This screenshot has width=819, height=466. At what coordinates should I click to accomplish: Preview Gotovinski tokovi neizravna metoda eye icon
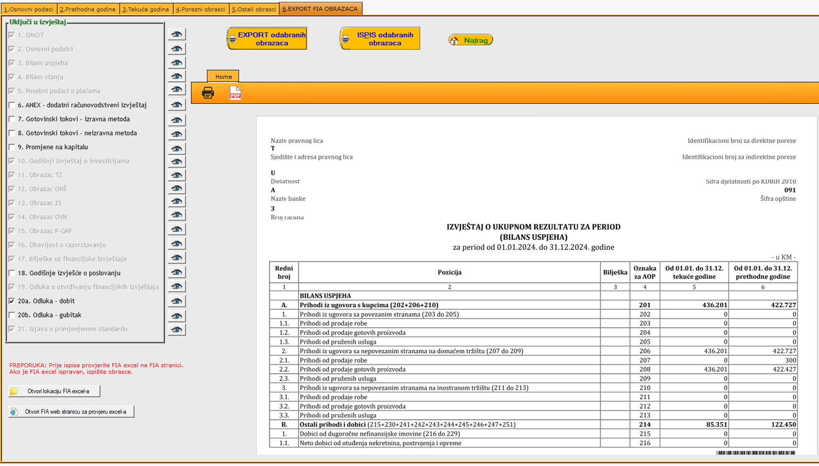click(x=177, y=134)
